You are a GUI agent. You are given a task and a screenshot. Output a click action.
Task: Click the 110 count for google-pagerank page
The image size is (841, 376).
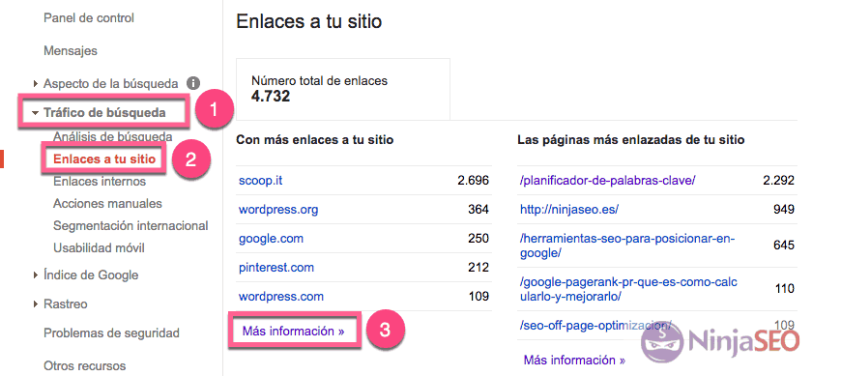(x=785, y=289)
